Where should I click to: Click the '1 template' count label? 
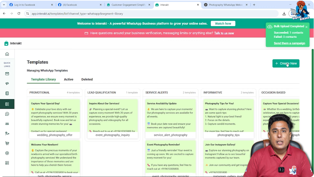pos(132,93)
